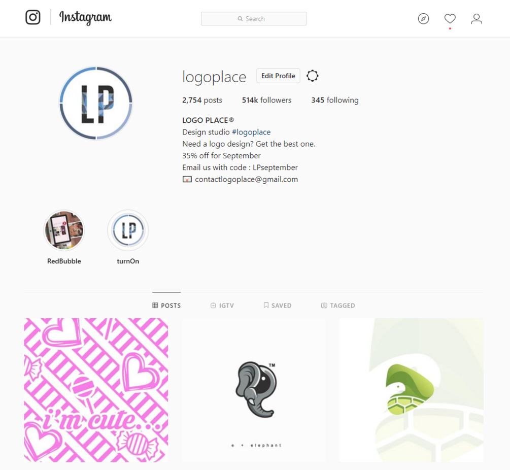Open the elephant logo post thumbnail

(x=253, y=390)
